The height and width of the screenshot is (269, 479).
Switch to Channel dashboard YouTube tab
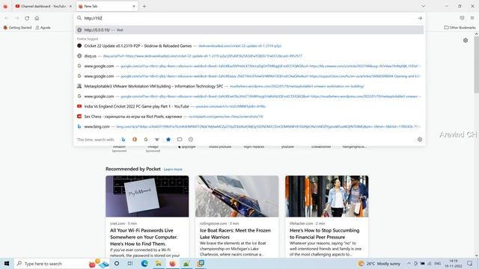(x=43, y=6)
